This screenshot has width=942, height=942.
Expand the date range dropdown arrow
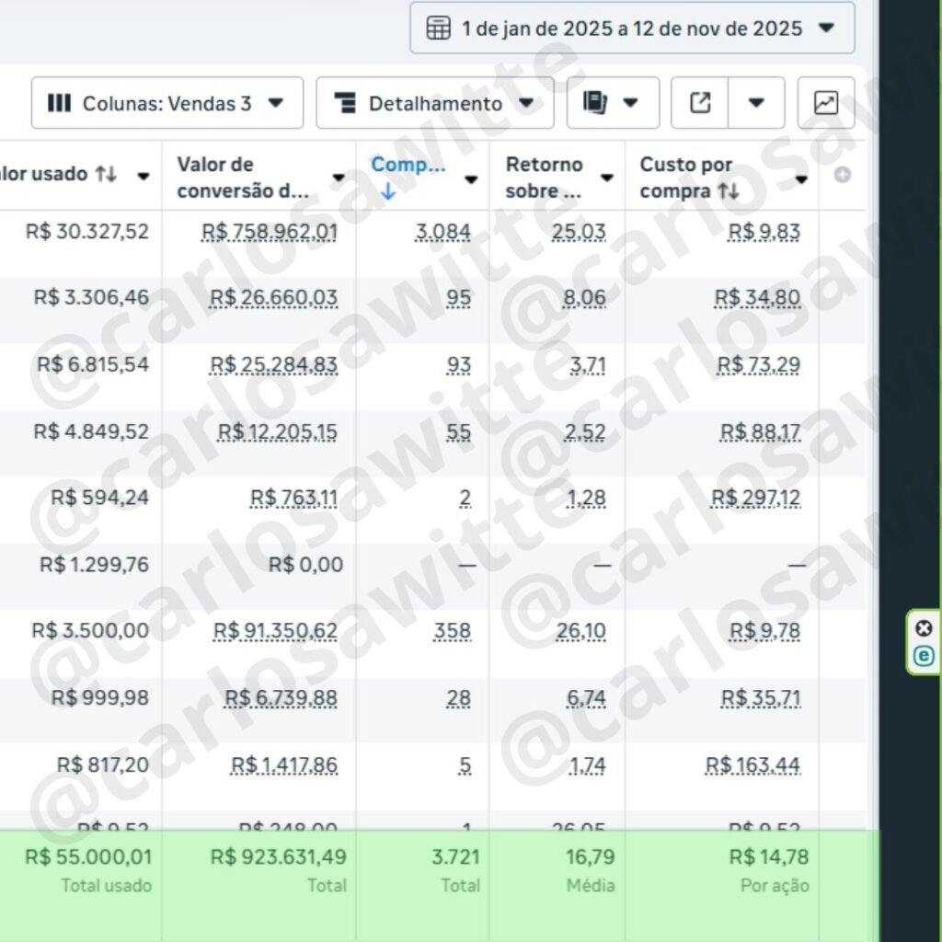[826, 29]
